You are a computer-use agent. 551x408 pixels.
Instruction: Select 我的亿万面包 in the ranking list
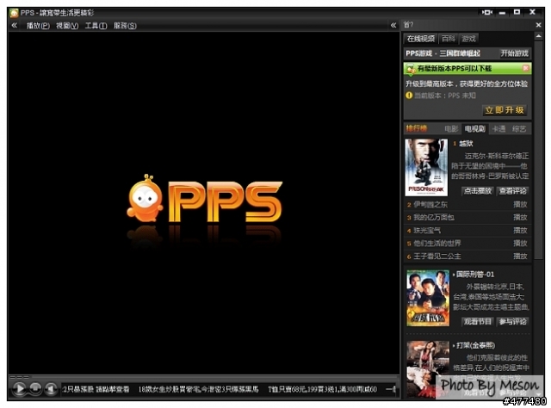point(434,218)
